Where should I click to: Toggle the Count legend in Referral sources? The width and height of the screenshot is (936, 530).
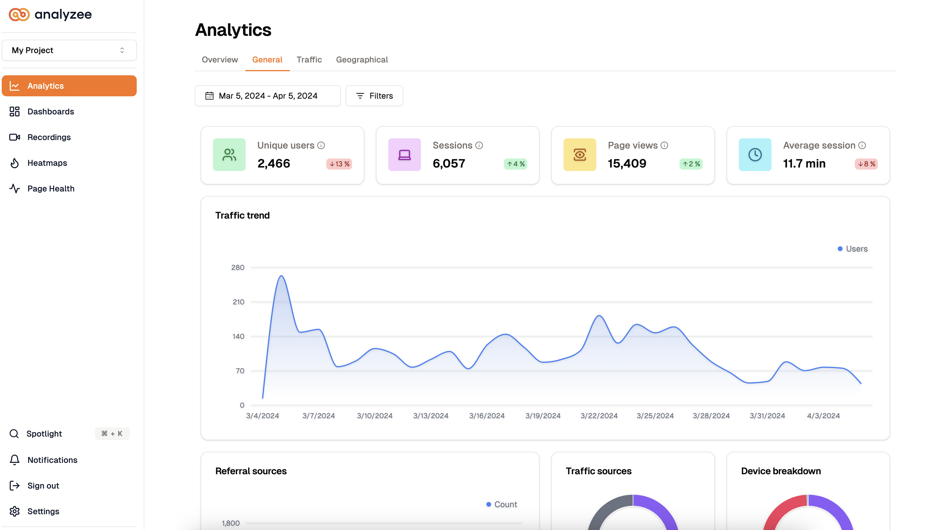(x=502, y=505)
